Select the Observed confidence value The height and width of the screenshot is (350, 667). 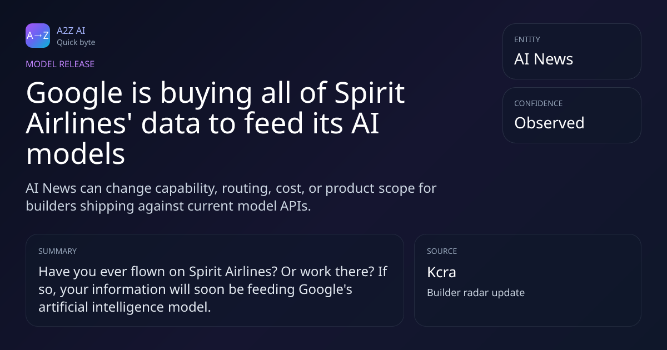549,123
